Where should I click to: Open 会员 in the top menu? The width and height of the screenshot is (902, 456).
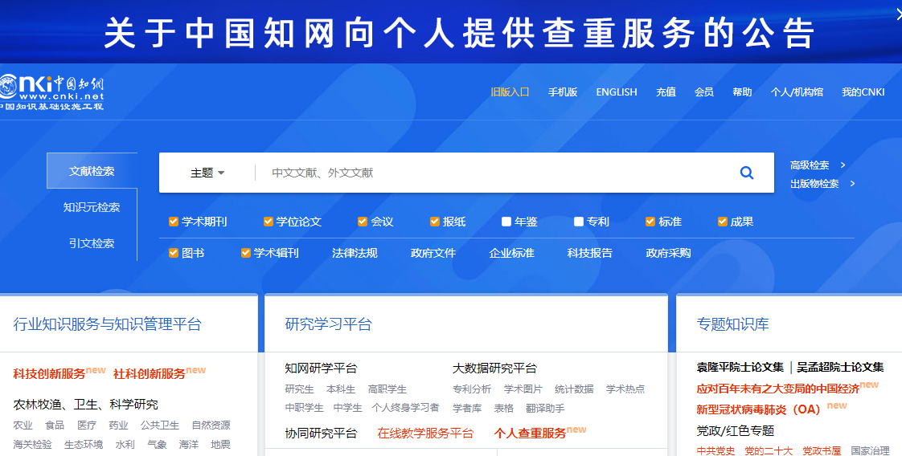coord(703,92)
